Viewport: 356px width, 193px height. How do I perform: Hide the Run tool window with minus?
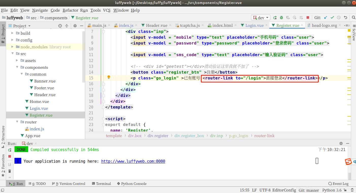348,143
